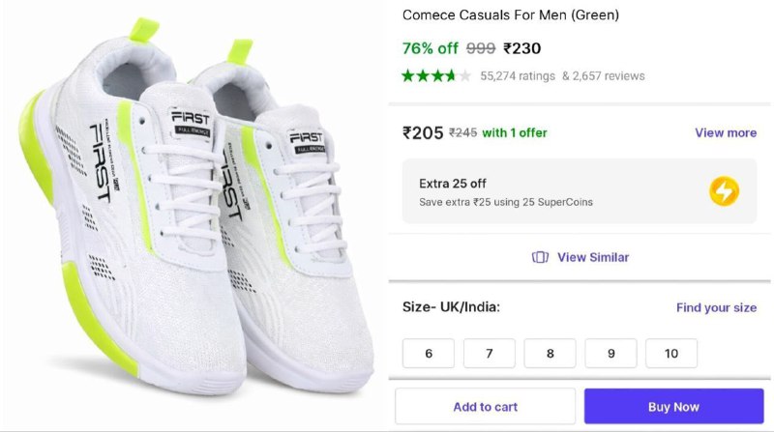Click the Comece Casuals For Men title
The height and width of the screenshot is (432, 774).
coord(510,15)
